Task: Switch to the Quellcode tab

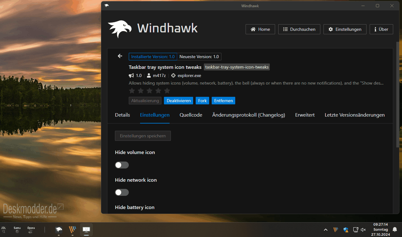Action: point(191,115)
